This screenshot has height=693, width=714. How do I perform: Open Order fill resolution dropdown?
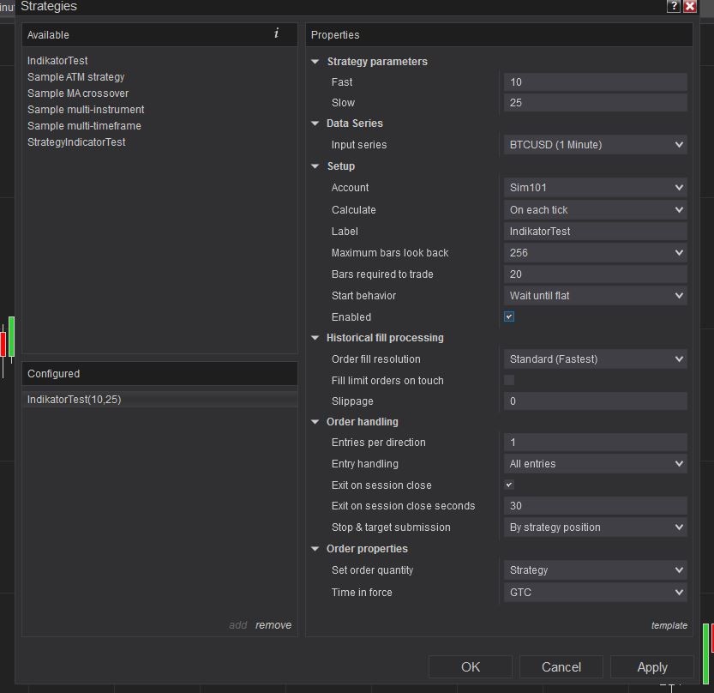click(x=595, y=359)
